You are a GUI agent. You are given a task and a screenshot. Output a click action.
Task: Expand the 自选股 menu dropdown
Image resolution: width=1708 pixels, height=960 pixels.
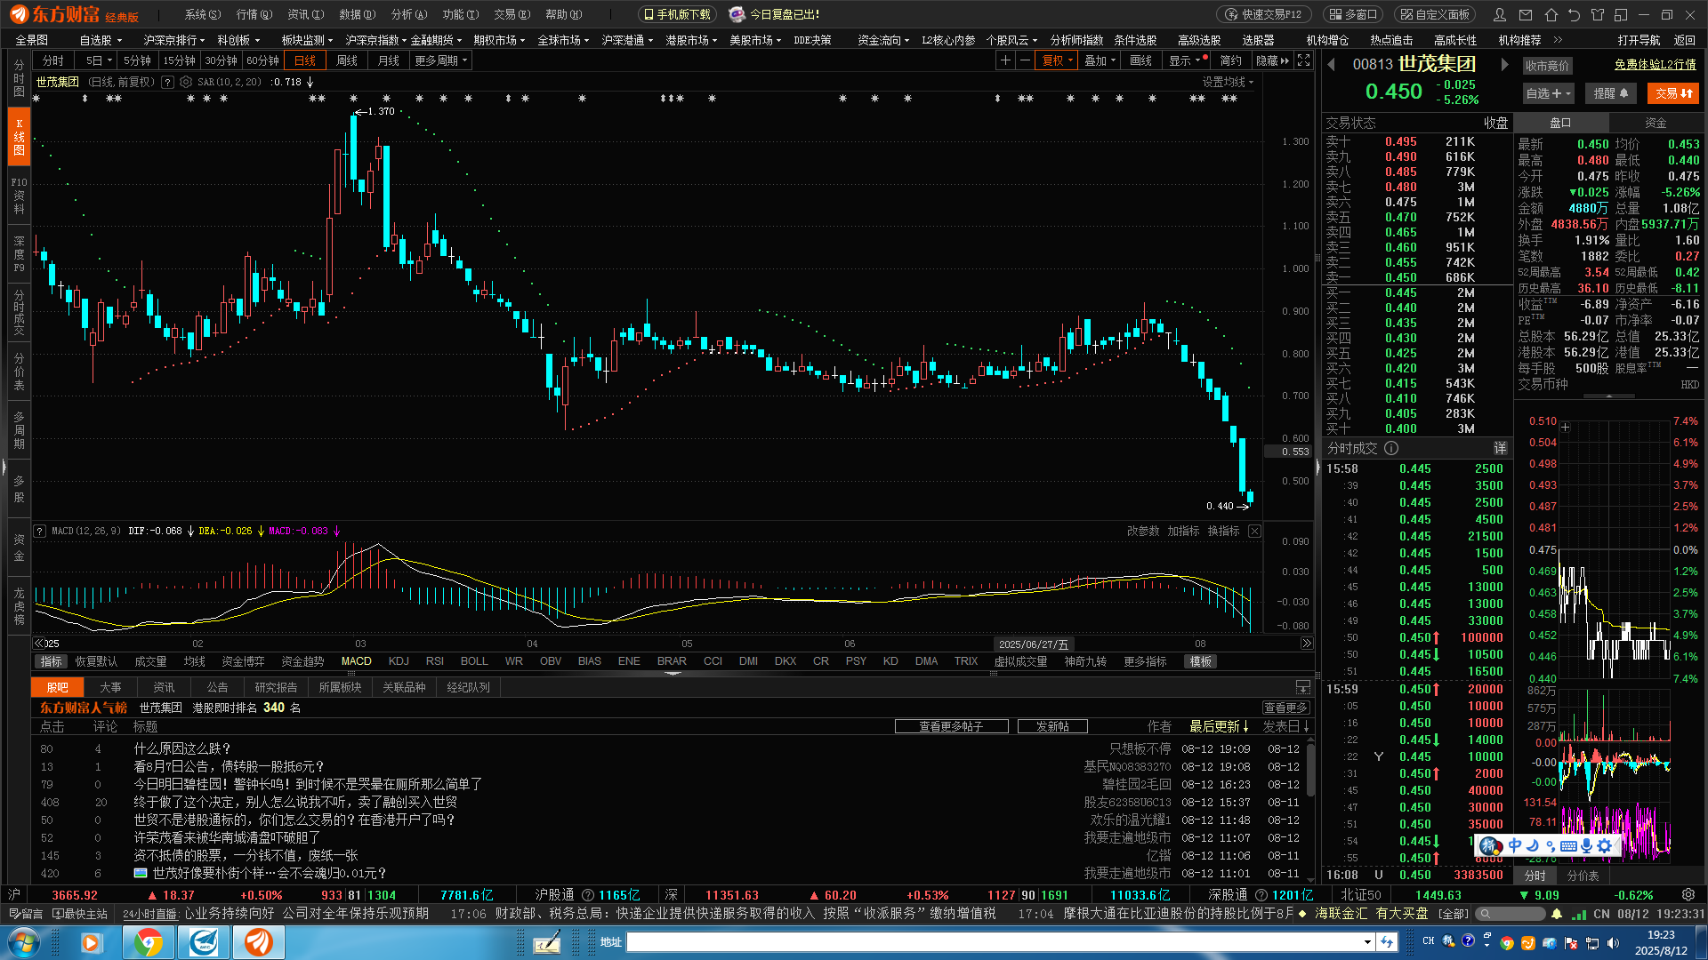[x=101, y=40]
